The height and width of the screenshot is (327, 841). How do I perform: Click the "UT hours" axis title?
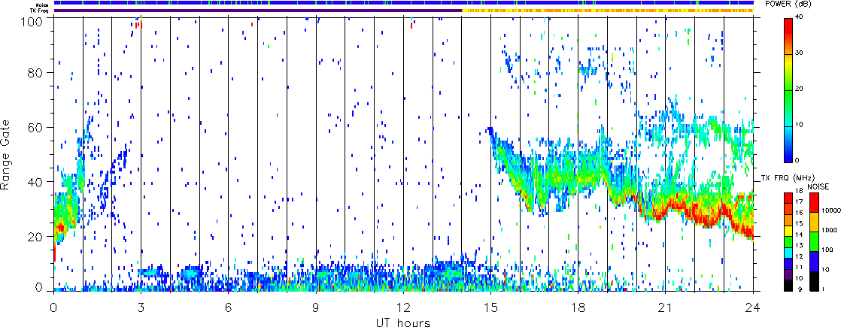click(x=402, y=321)
